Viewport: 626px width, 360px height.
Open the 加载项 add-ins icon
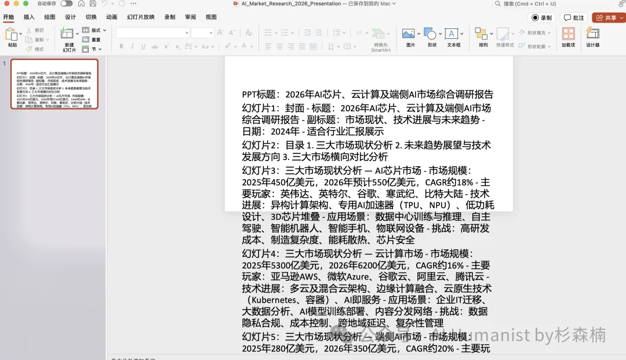(569, 36)
